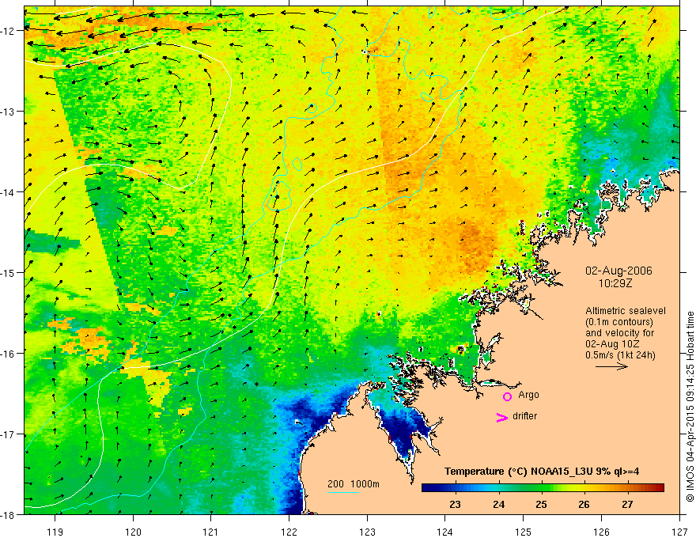
Task: Click the colorbar value '23'
Action: [455, 505]
